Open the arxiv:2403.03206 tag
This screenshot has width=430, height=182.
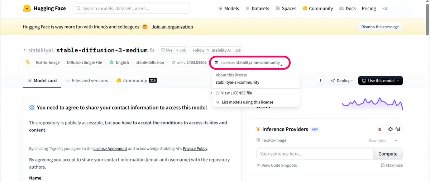188,62
